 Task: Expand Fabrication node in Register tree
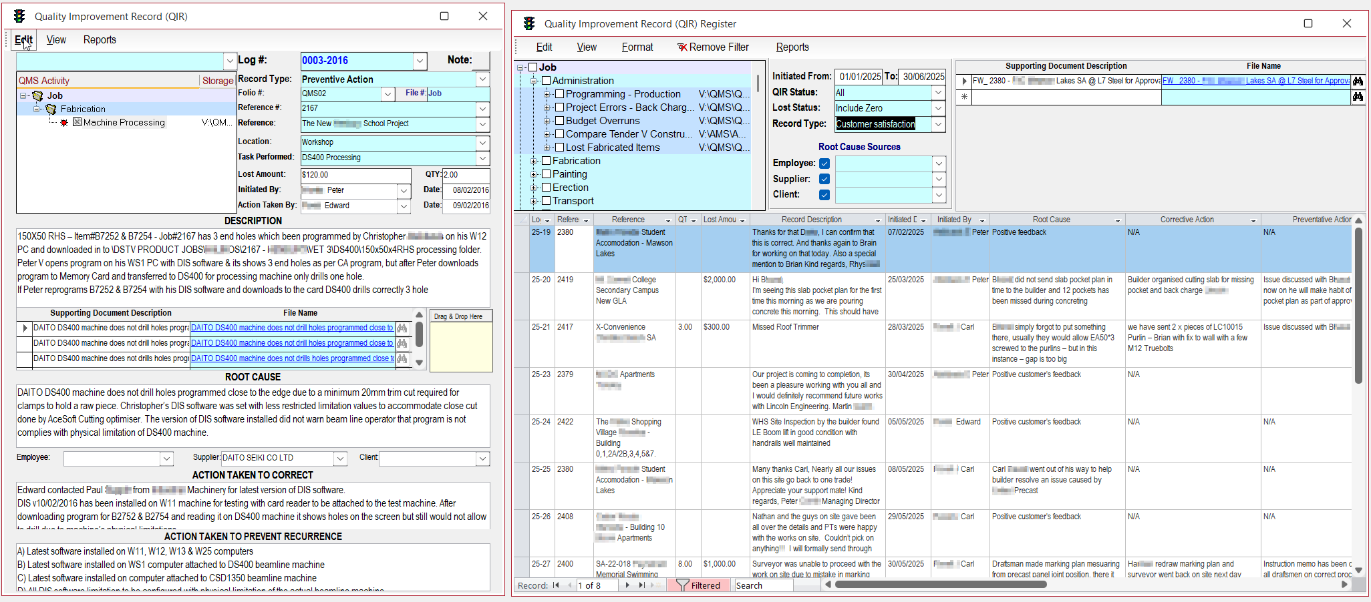[533, 161]
